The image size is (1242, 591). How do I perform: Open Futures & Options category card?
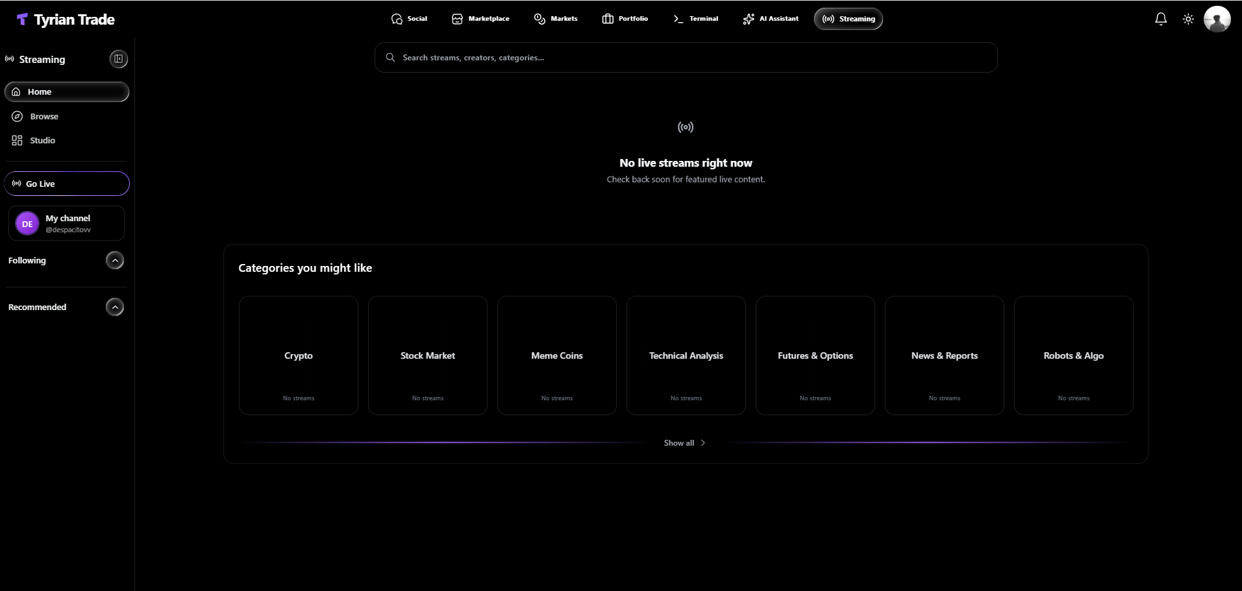tap(815, 356)
